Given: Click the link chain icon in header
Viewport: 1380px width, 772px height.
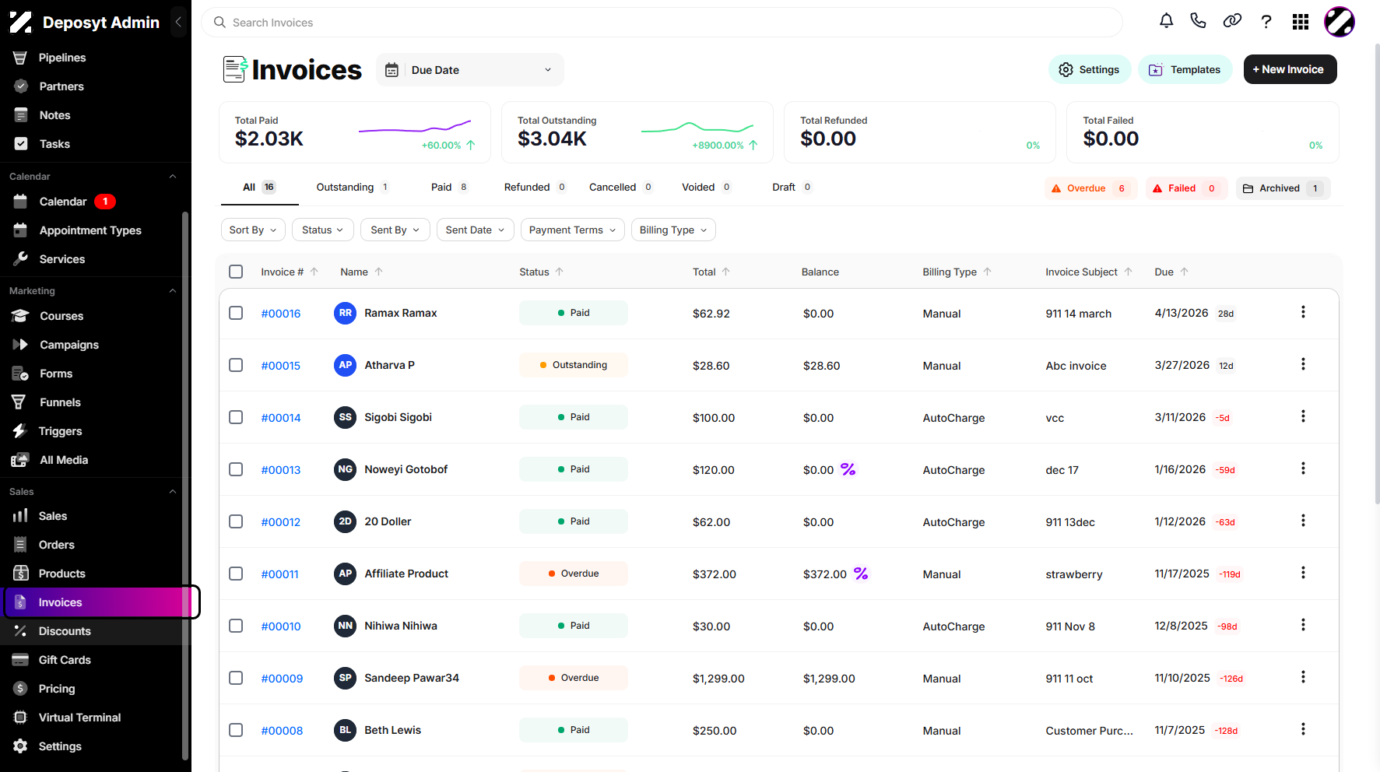Looking at the screenshot, I should 1232,21.
